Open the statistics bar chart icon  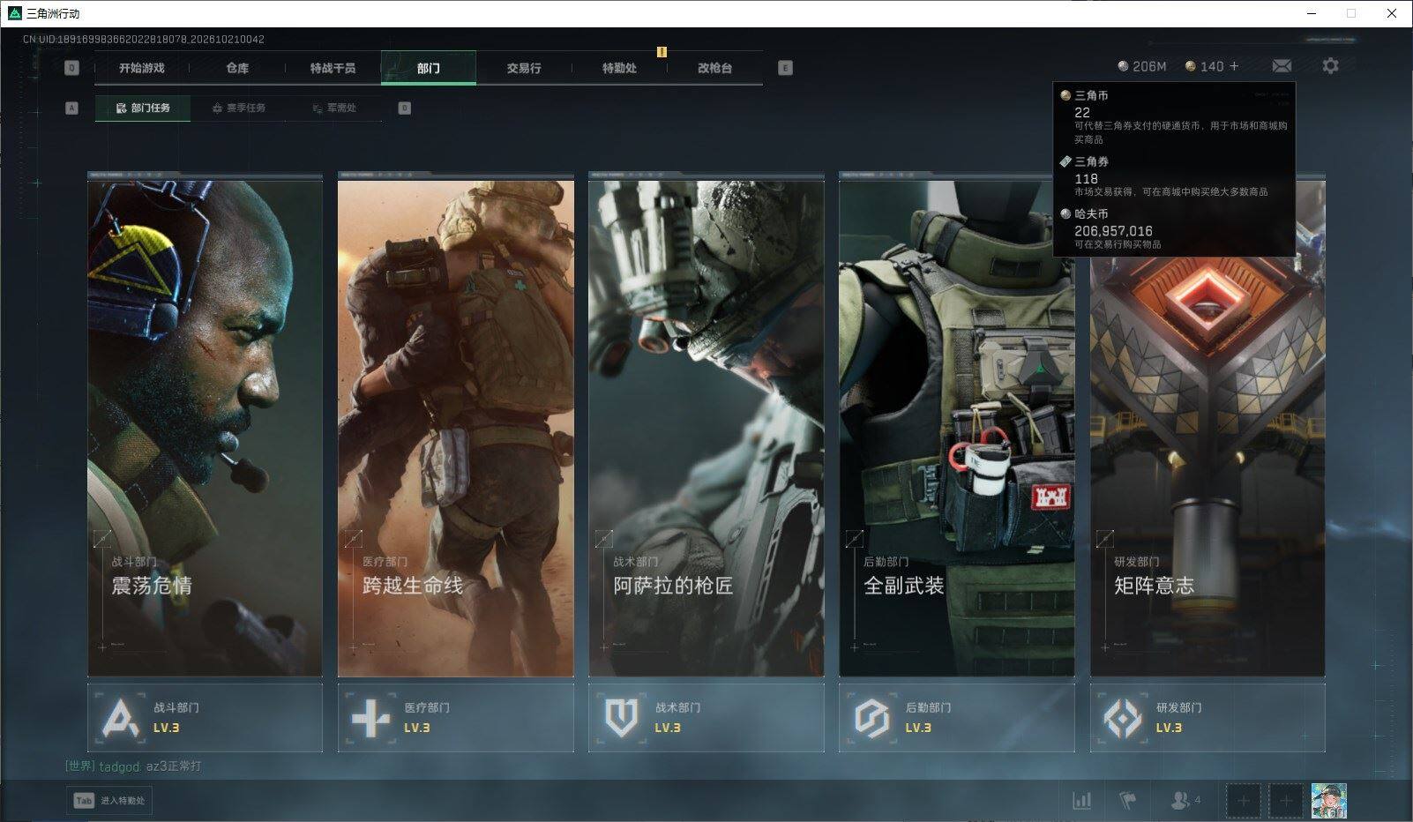(1081, 801)
